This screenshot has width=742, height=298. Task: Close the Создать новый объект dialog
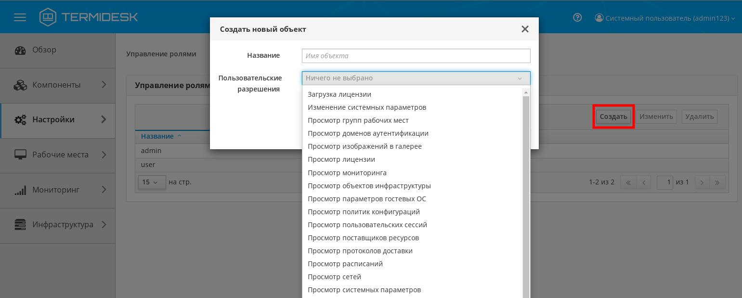tap(525, 29)
